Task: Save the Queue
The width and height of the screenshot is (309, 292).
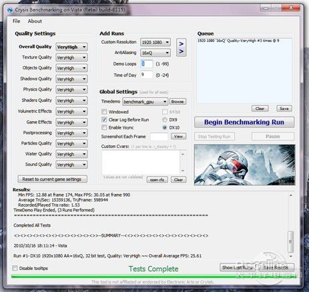Action: pyautogui.click(x=284, y=109)
